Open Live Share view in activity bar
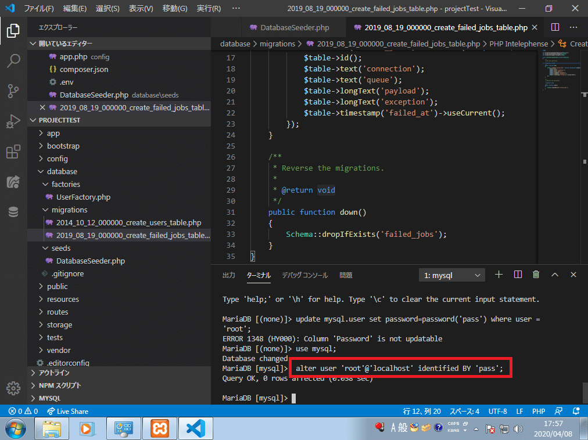Image resolution: width=588 pixels, height=440 pixels. 13,182
